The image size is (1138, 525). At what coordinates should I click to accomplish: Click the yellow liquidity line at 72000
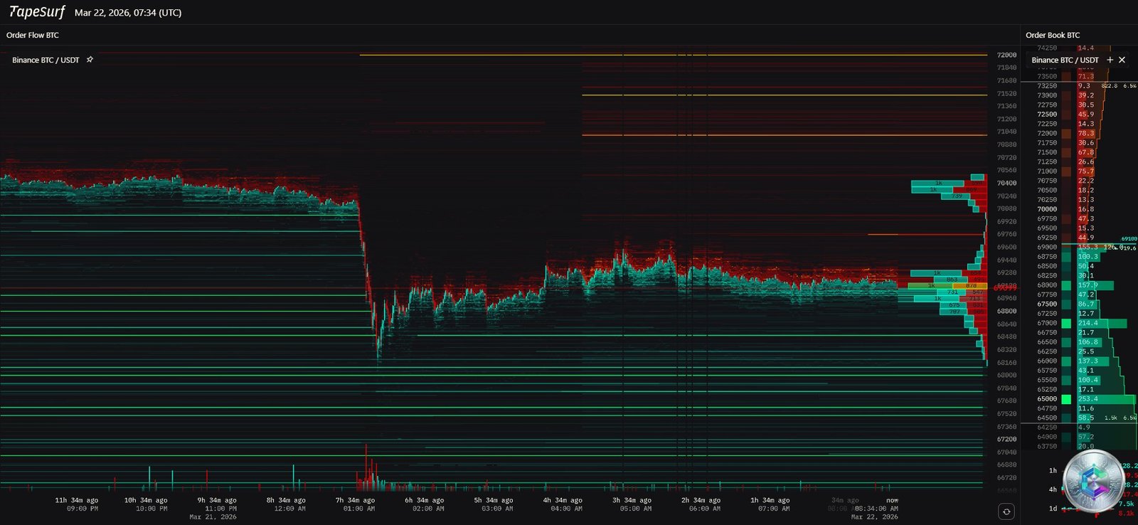click(673, 55)
